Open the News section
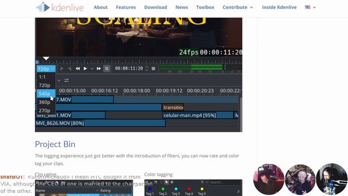 point(182,7)
